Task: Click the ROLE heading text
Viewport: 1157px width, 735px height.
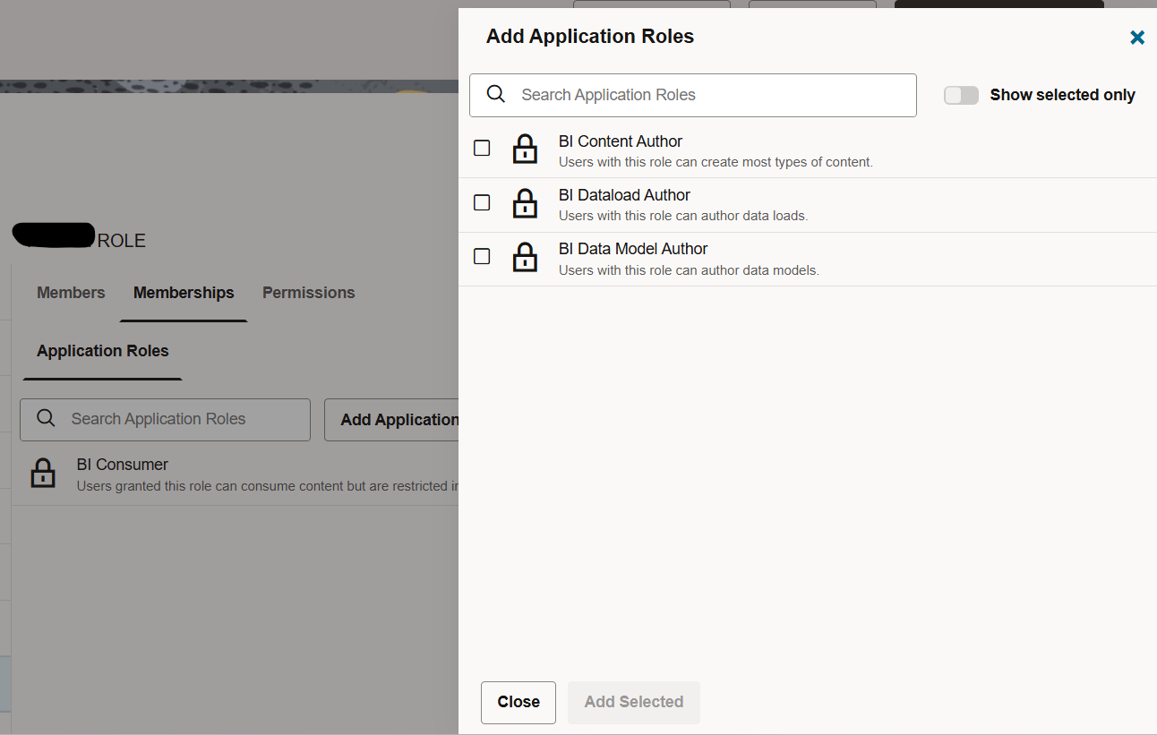Action: pyautogui.click(x=122, y=241)
